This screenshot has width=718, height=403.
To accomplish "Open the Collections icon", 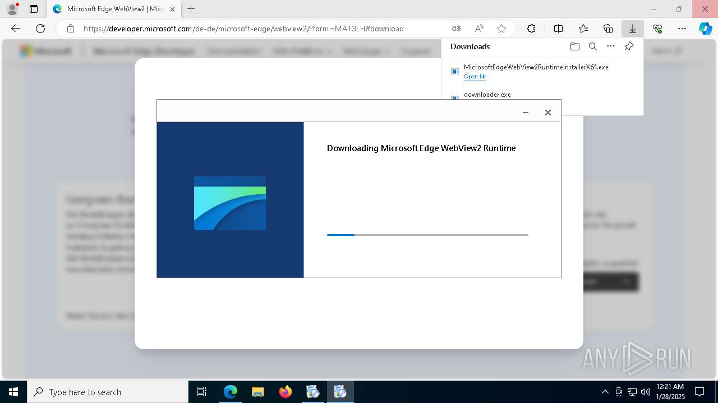I will (x=608, y=29).
